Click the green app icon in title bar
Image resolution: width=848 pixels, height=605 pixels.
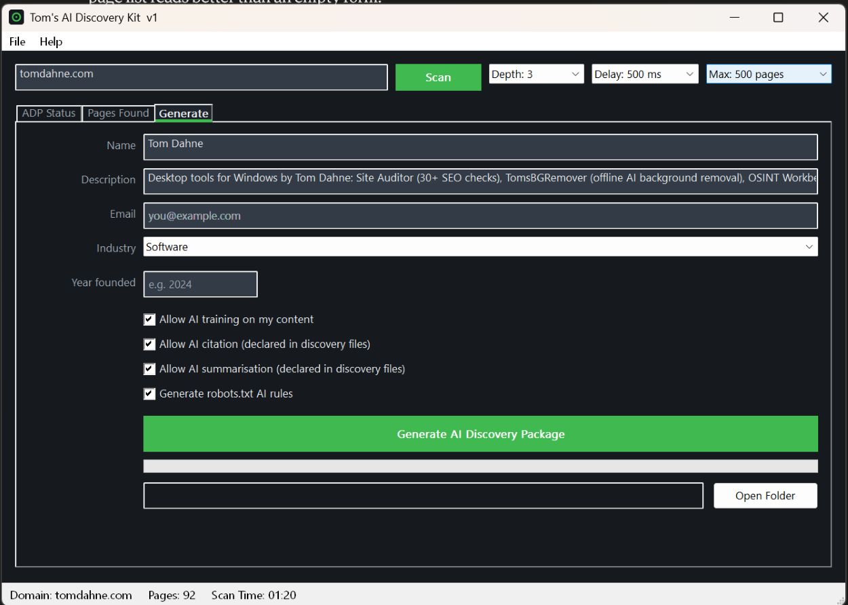16,18
